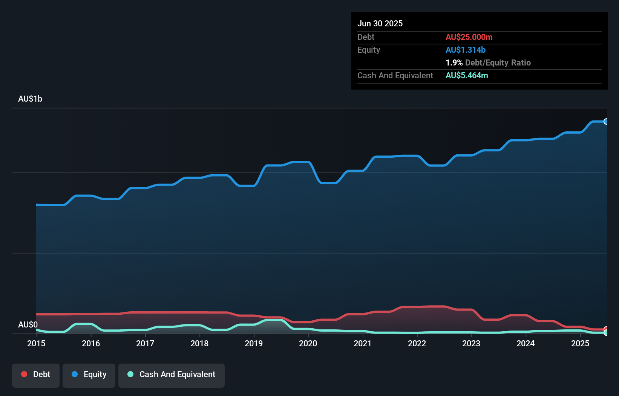Click the peak of the blue Equity line

coord(596,121)
